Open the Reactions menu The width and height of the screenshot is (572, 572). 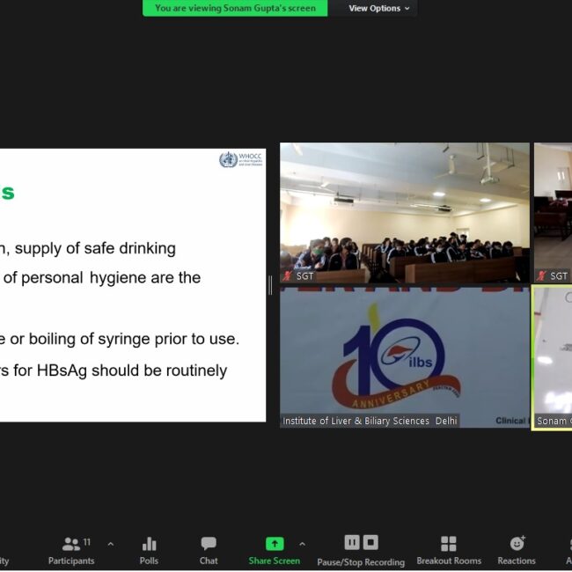pos(517,549)
